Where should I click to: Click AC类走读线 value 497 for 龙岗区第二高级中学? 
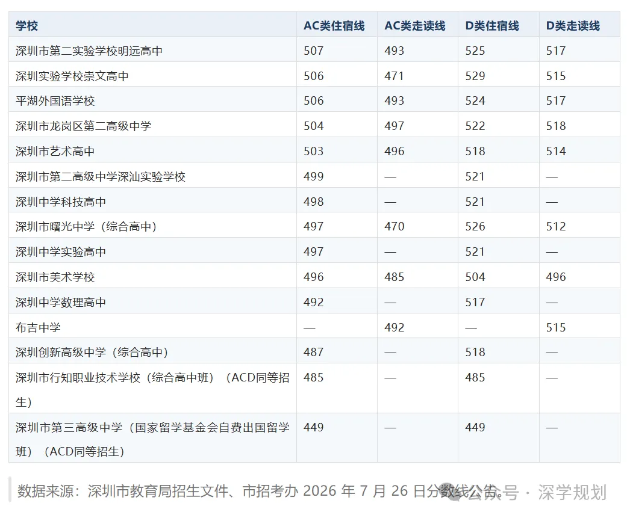click(395, 126)
